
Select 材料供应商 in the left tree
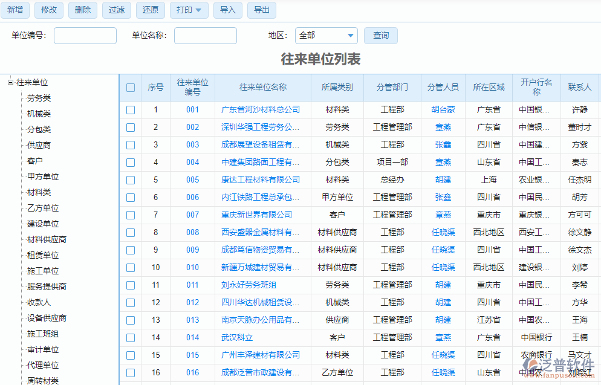click(42, 239)
